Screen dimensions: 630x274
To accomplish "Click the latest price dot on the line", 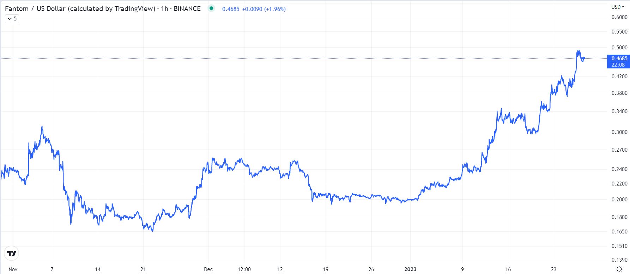I will (x=584, y=58).
